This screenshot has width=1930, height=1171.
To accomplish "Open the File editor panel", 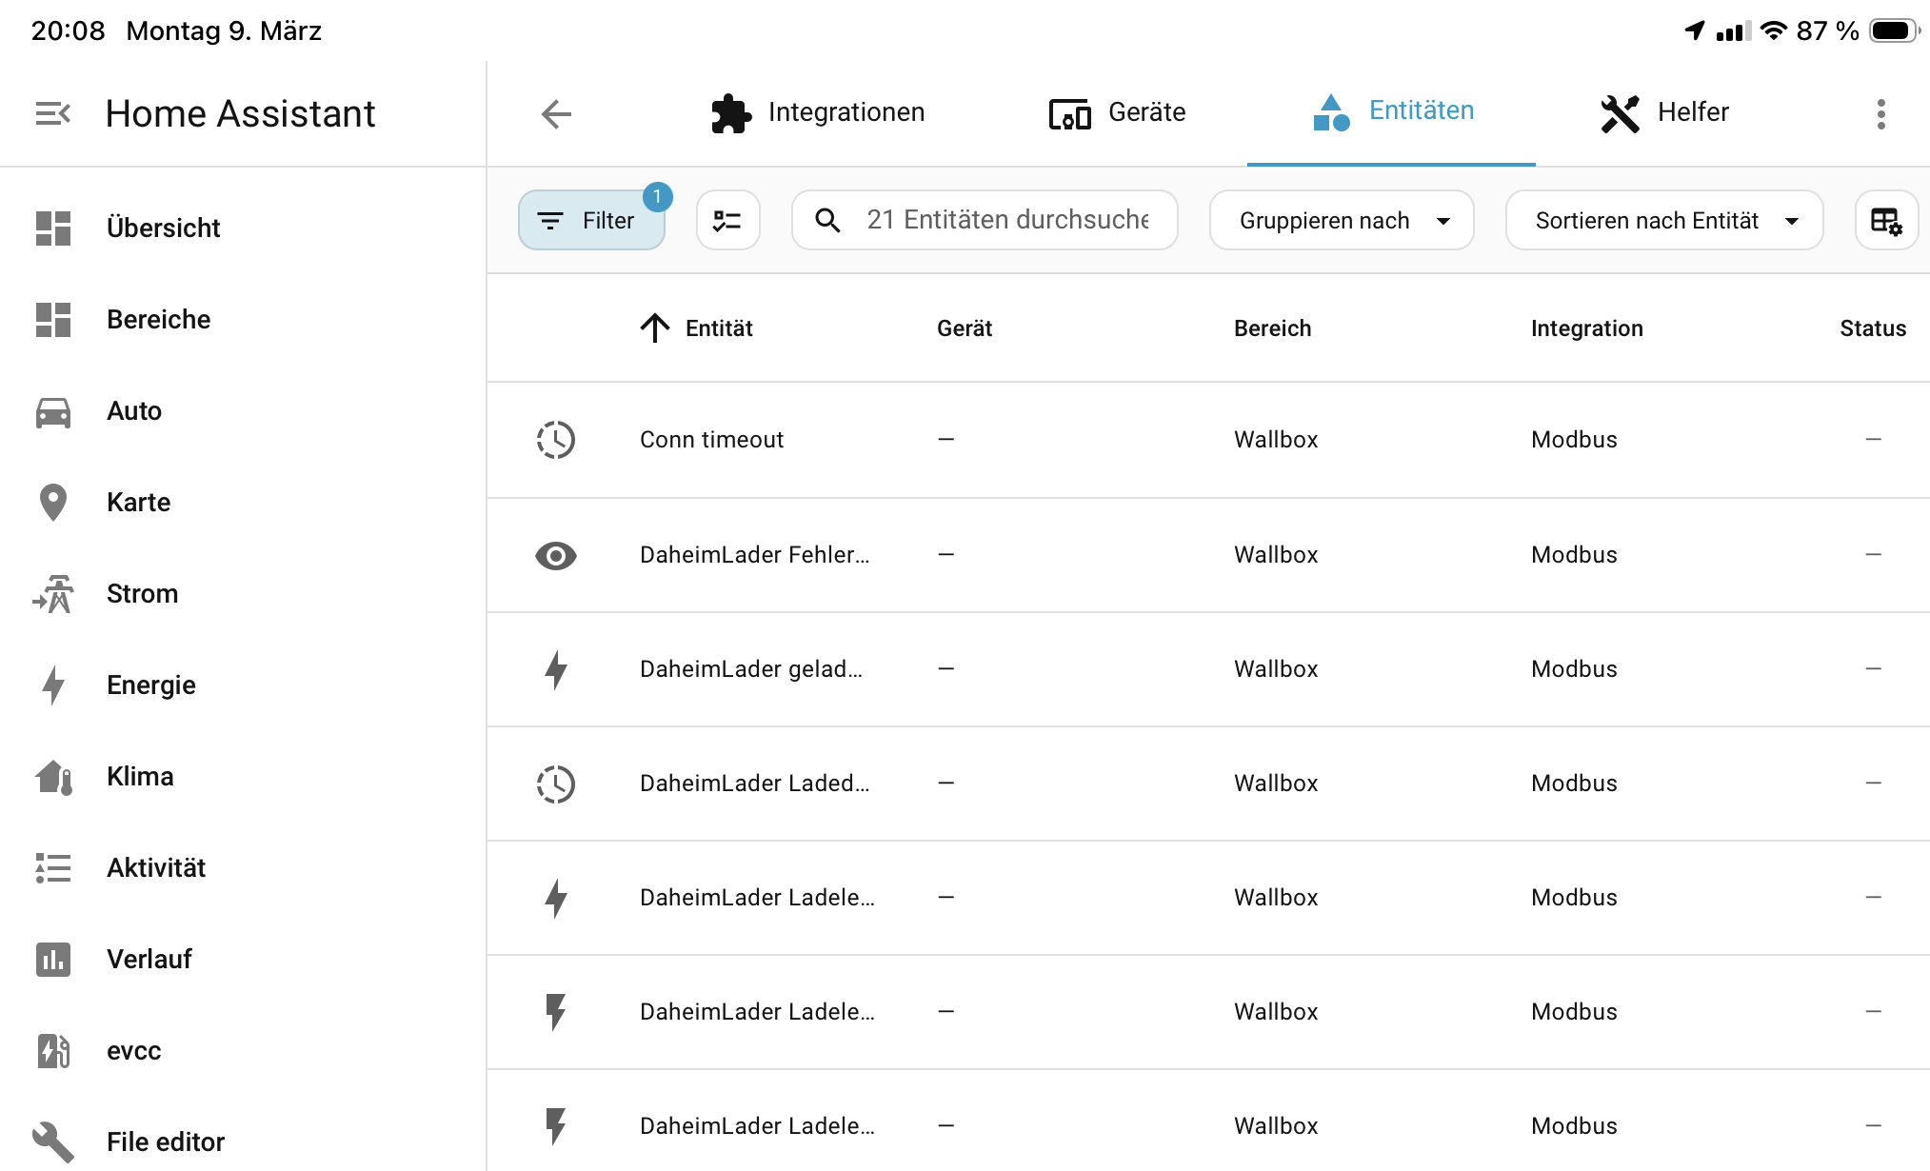I will point(165,1141).
